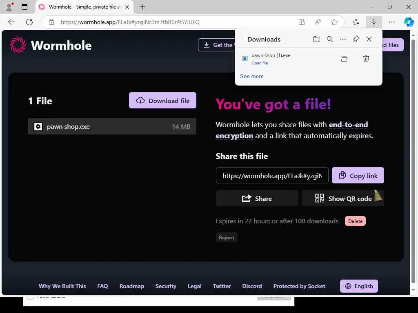Click the Wormhole logo
The height and width of the screenshot is (313, 418).
point(51,45)
